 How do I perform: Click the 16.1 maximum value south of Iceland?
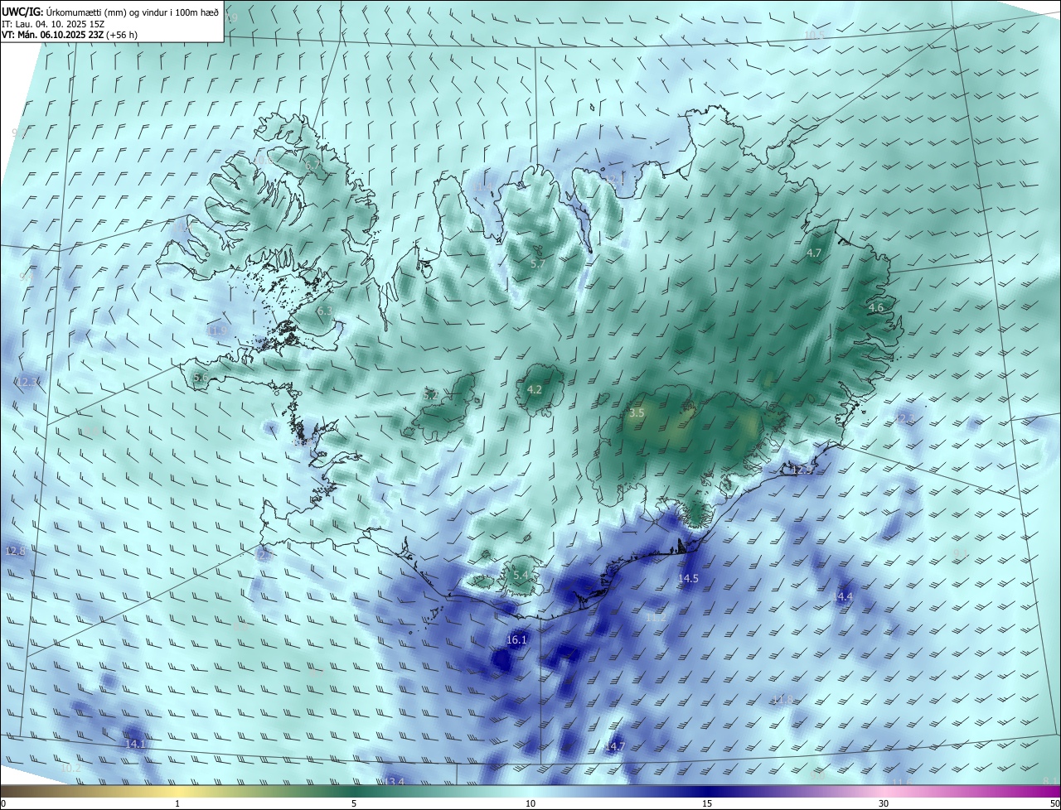point(516,640)
